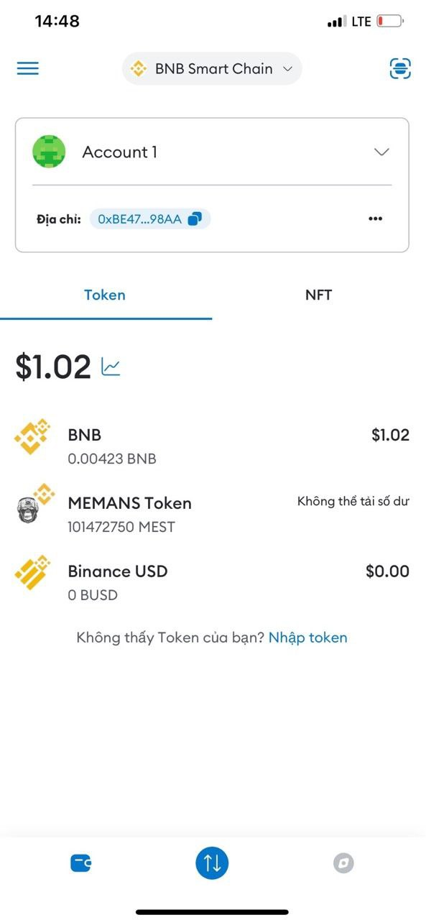
Task: Switch to the NFT tab
Action: (319, 295)
